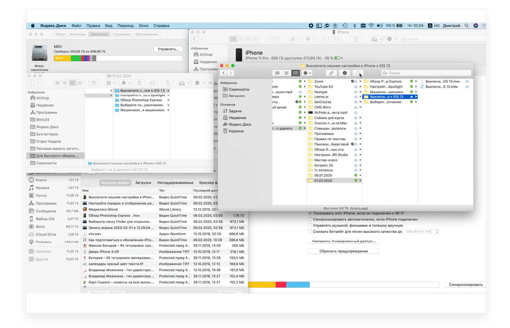Open the gear action dropdown in Yandex.Disk window
Screen dimensions: 510x328
[307, 73]
